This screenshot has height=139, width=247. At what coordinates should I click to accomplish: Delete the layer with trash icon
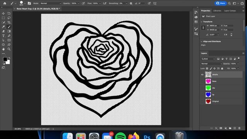(x=239, y=128)
